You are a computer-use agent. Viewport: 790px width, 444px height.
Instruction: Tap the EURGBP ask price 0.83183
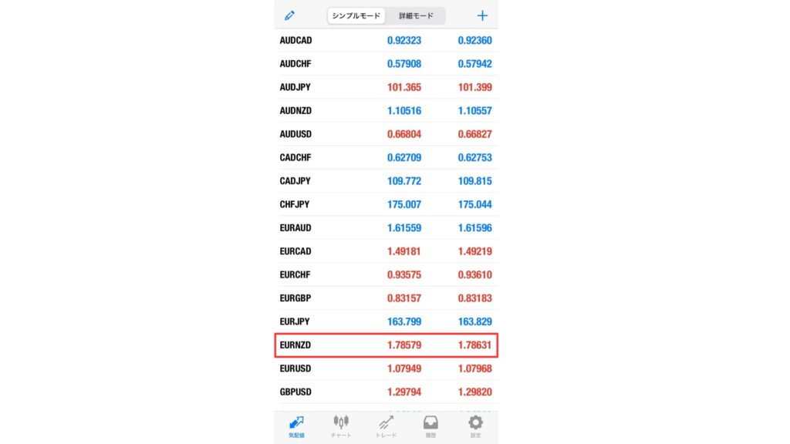pos(474,298)
